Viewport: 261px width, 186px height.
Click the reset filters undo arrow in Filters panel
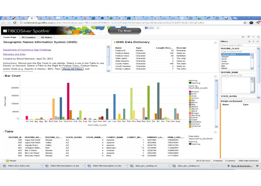tap(249, 41)
